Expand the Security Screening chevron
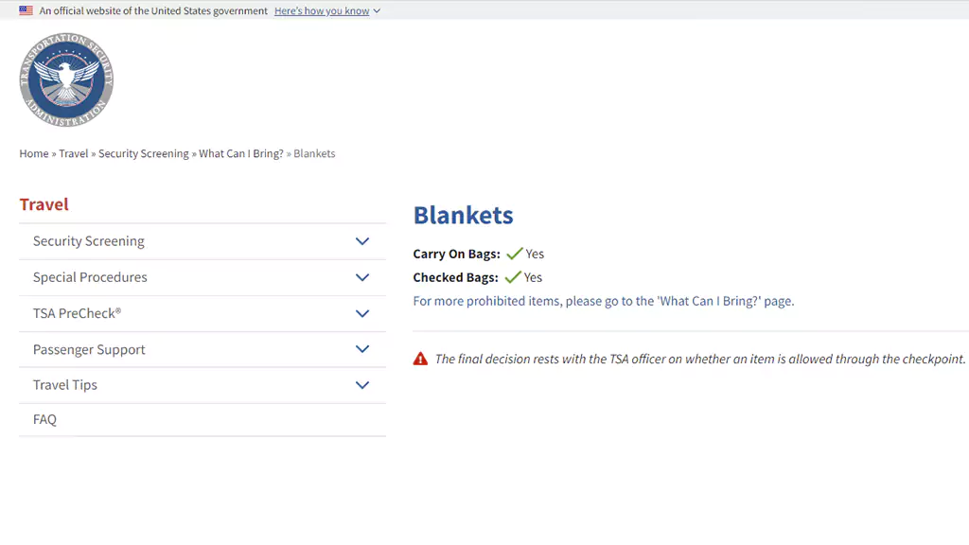Screen dimensions: 969x545 click(x=362, y=241)
